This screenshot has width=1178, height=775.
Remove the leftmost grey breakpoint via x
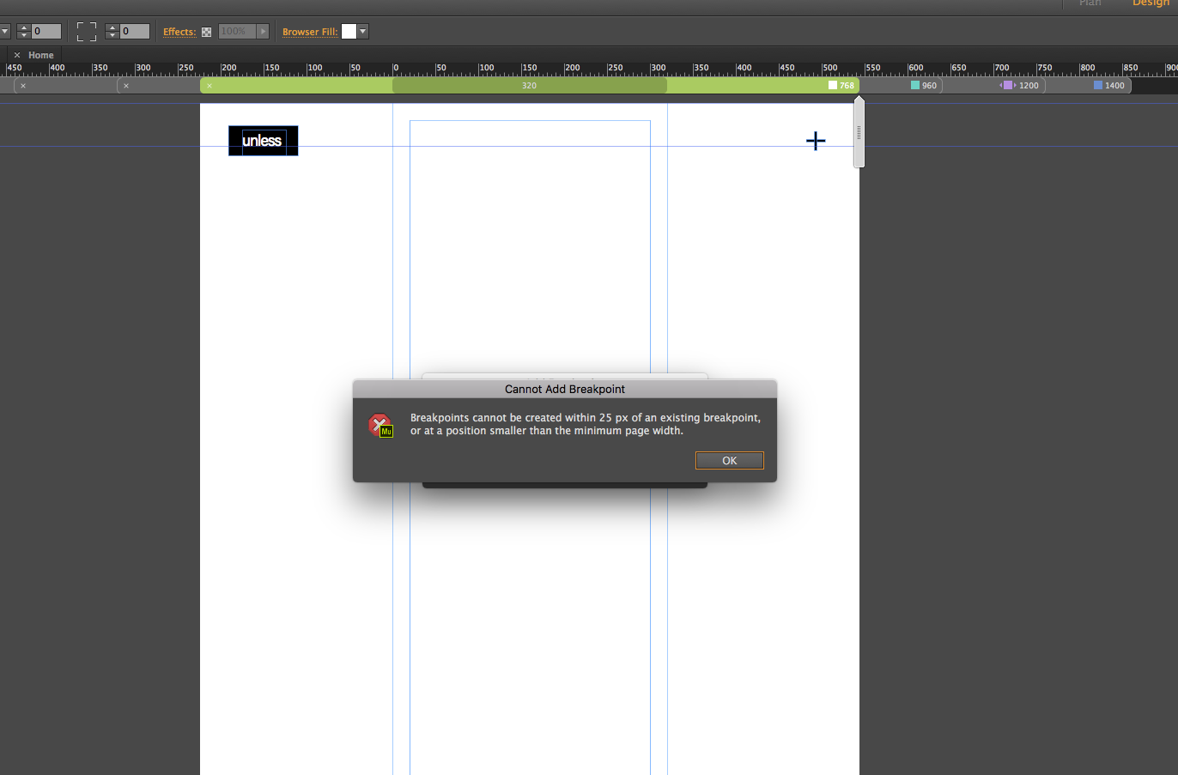point(23,86)
